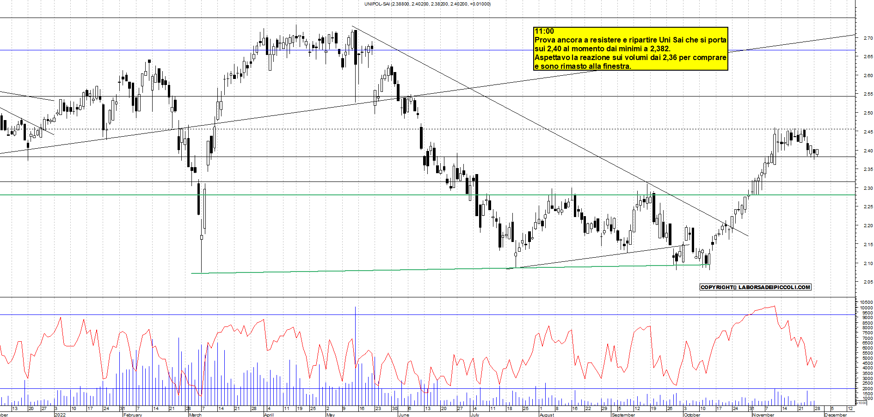Click the date label 30 before June

[x=394, y=409]
